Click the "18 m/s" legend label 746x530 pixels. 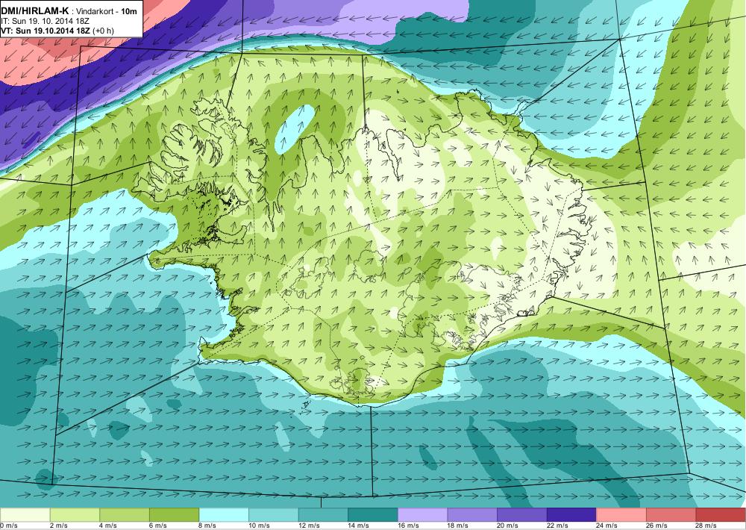pyautogui.click(x=458, y=526)
